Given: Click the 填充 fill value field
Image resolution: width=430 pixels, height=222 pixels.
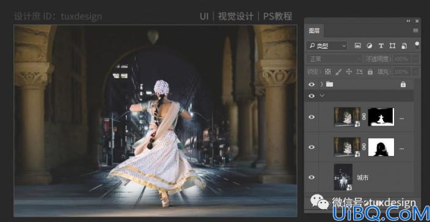Looking at the screenshot, I should click(403, 72).
